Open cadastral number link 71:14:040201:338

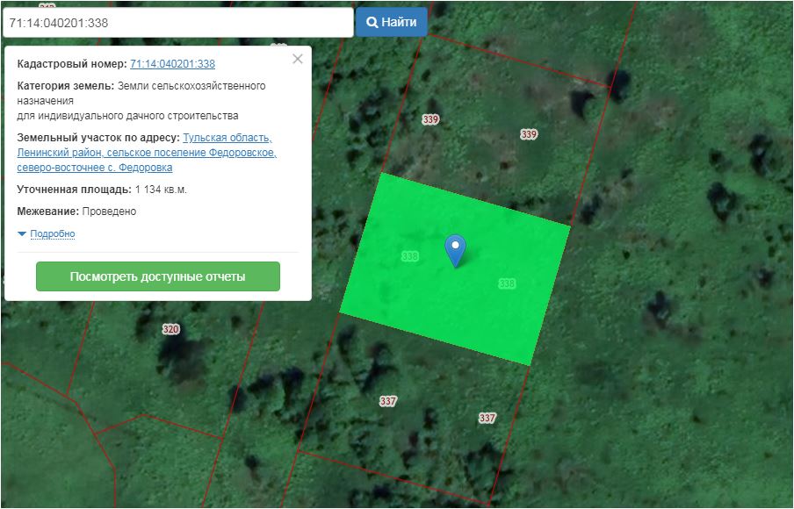pos(172,64)
